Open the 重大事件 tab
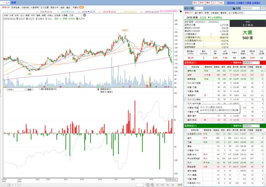 (x=199, y=13)
